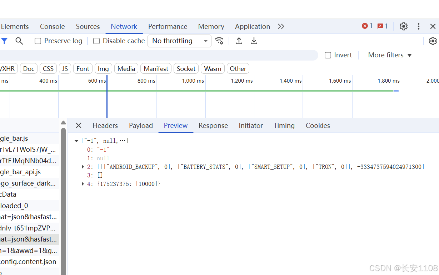The image size is (439, 275).
Task: Open the network search magnifier
Action: [19, 41]
